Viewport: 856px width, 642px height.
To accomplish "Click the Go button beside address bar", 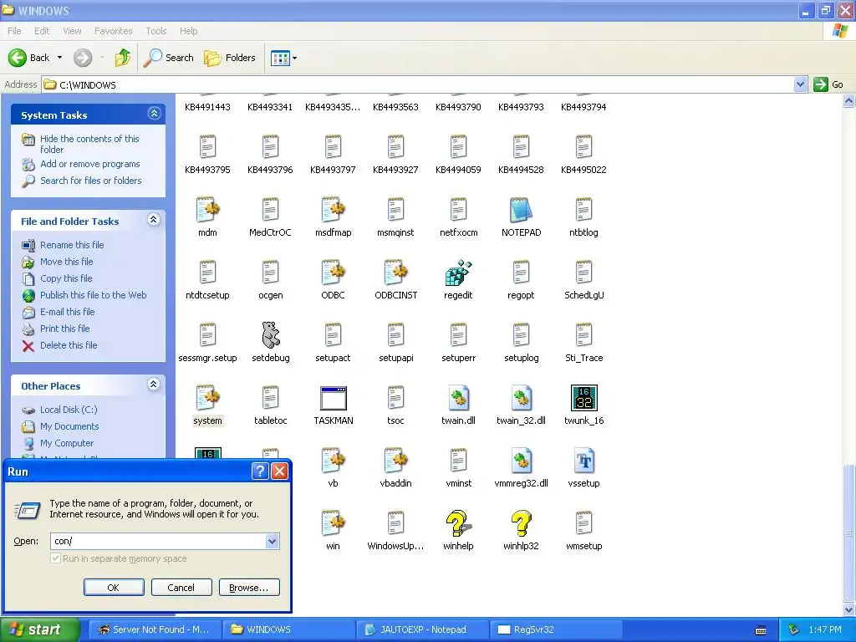I will (828, 84).
